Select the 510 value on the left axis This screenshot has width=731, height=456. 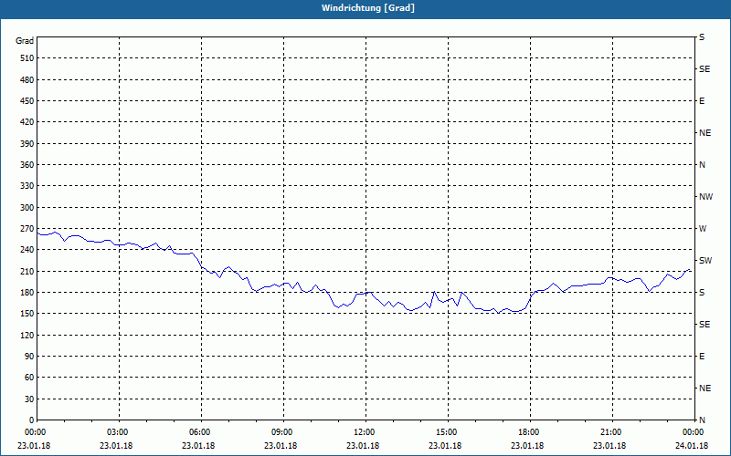tap(27, 58)
